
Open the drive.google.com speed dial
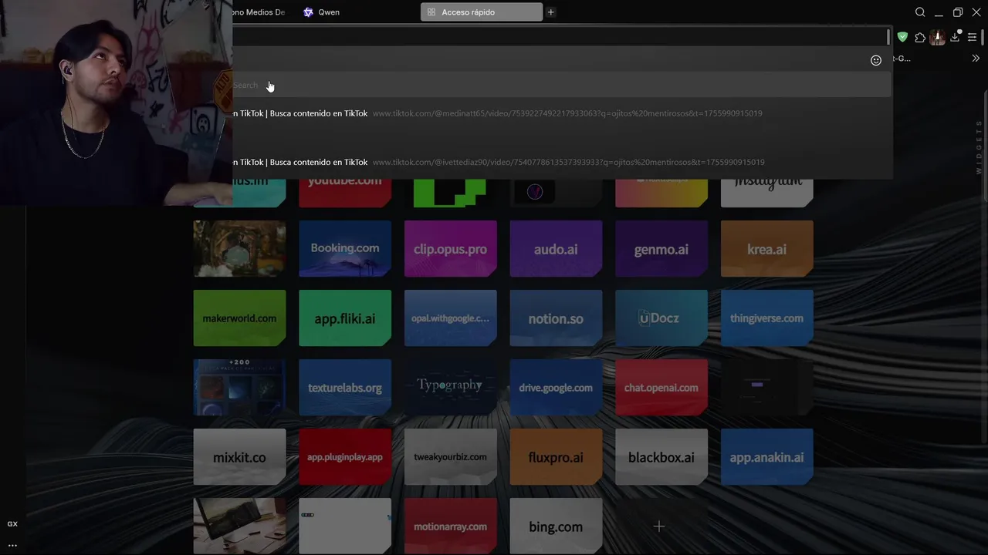click(556, 387)
